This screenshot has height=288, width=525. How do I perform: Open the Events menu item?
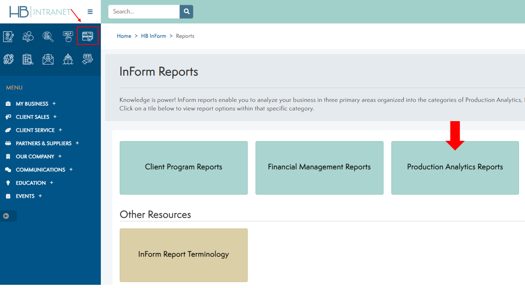point(25,196)
